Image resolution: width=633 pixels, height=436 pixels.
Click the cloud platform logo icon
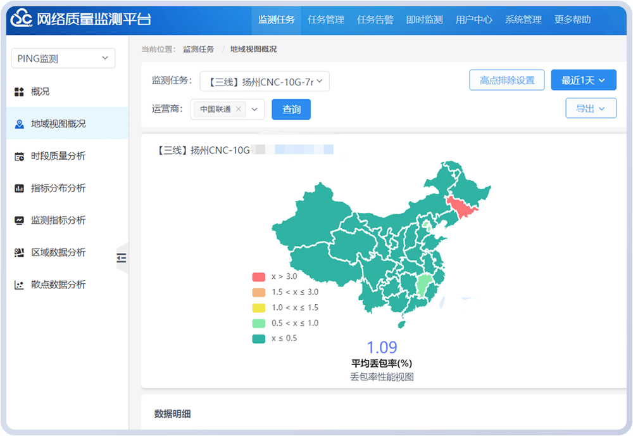pyautogui.click(x=21, y=19)
